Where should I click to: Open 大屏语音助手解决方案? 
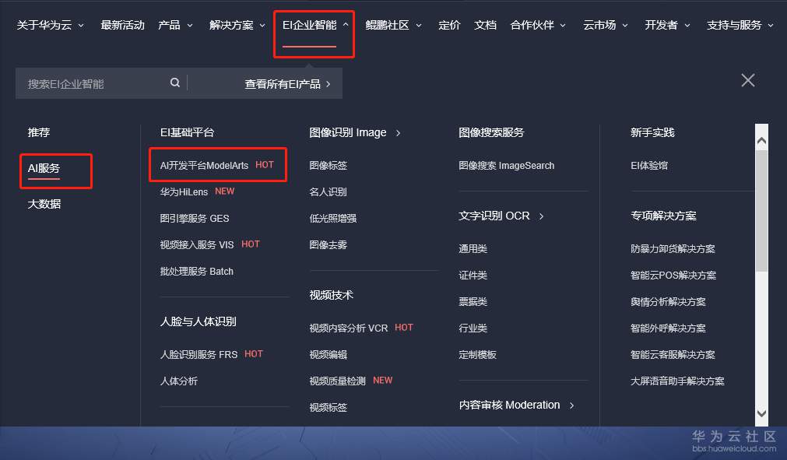tap(677, 381)
